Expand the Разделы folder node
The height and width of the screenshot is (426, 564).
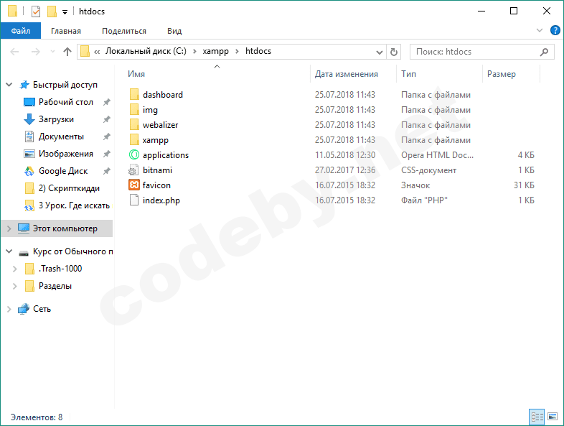[x=15, y=287]
